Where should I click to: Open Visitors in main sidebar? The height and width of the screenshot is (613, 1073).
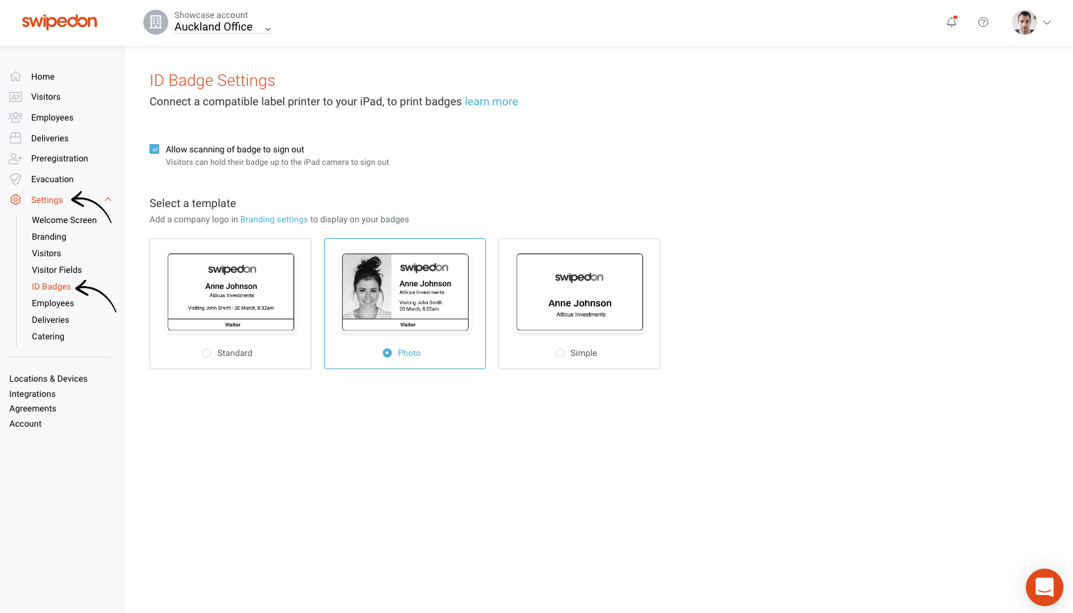pyautogui.click(x=46, y=97)
